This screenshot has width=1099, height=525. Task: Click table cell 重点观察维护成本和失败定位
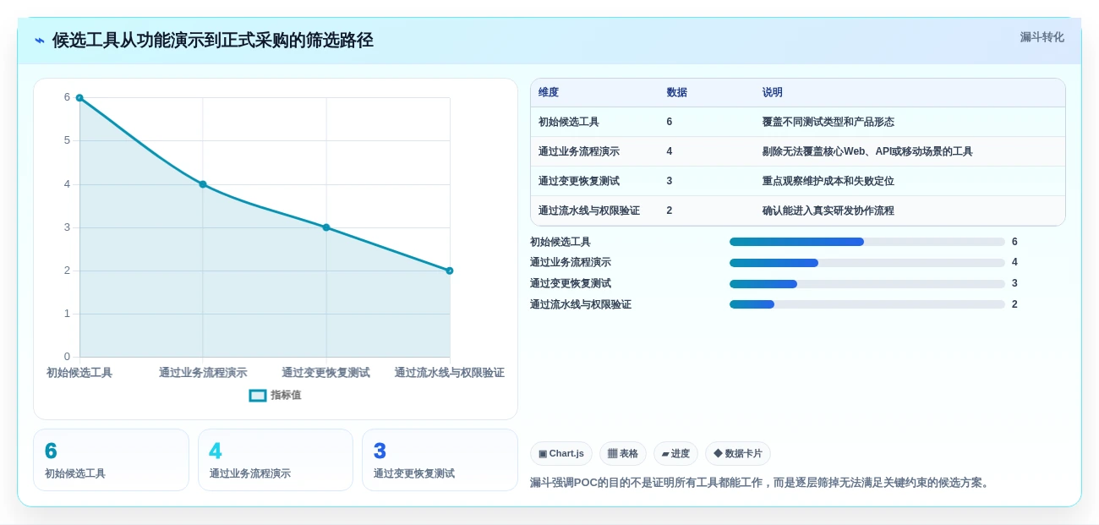click(828, 182)
